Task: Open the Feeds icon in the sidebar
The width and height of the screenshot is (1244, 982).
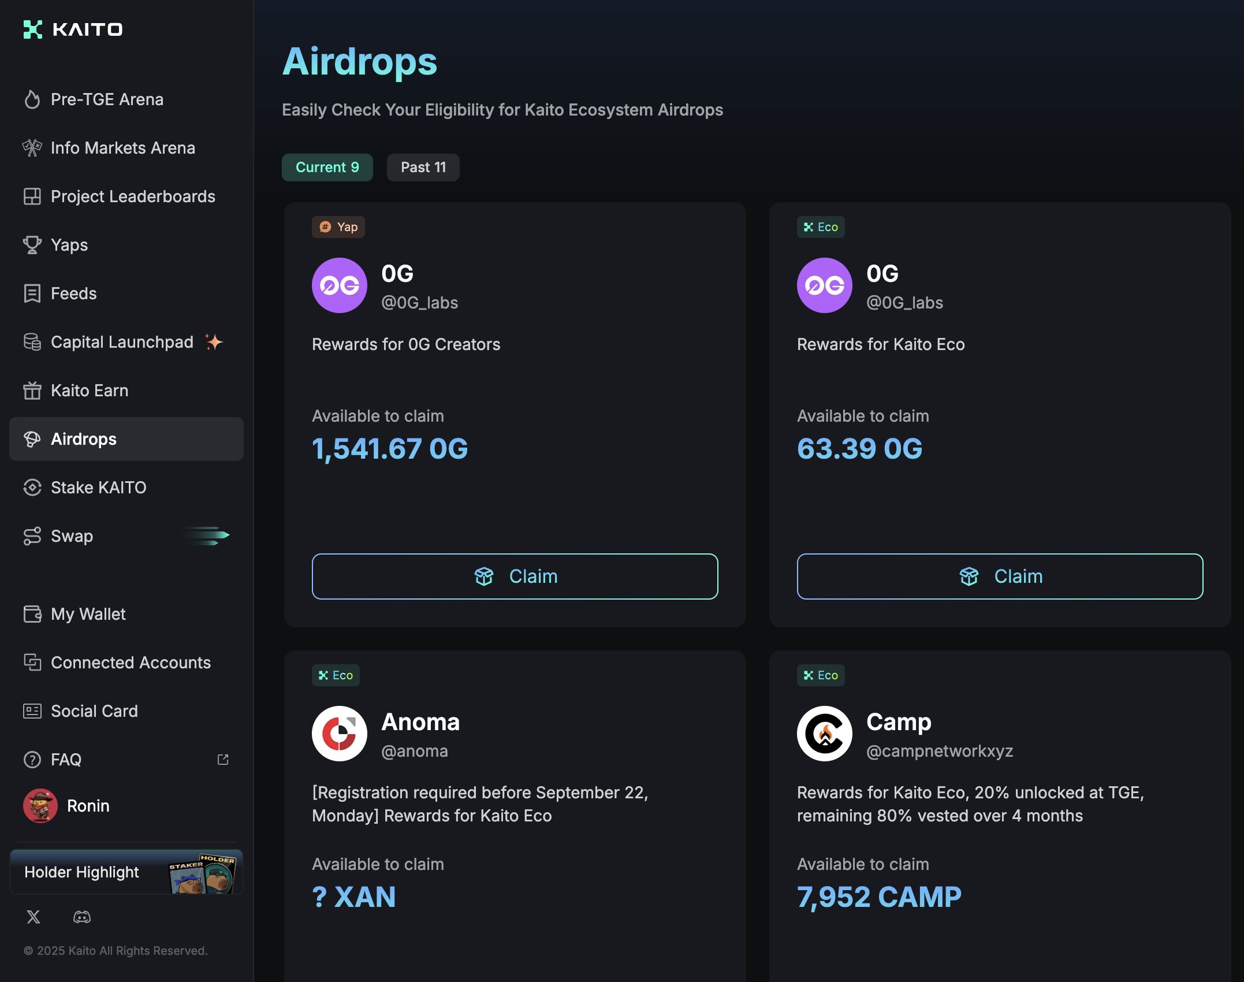Action: (33, 293)
